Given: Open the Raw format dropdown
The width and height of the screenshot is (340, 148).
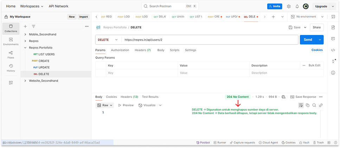Looking at the screenshot, I should tap(105, 105).
